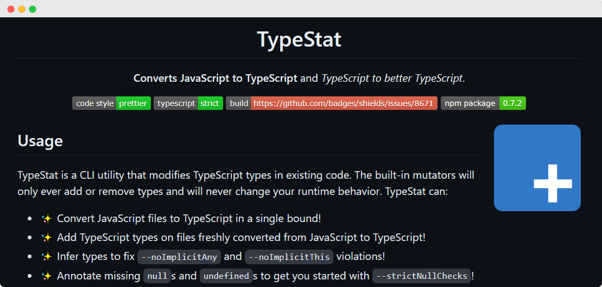Screen dimensions: 602x287
Task: Click the TypeStat page heading
Action: click(299, 40)
